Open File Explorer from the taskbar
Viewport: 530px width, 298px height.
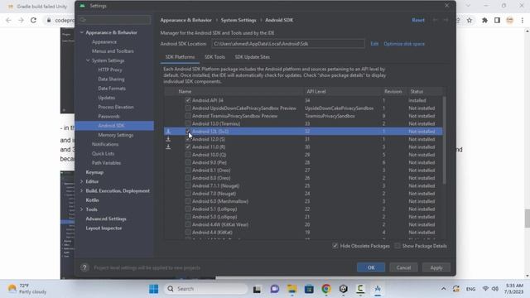291,289
